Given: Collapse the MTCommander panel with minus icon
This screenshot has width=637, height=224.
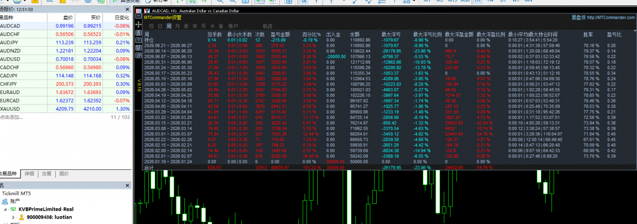Looking at the screenshot, I should tap(138, 17).
